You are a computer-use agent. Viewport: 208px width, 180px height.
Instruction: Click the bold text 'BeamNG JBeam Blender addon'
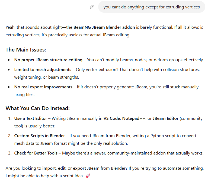104,27
